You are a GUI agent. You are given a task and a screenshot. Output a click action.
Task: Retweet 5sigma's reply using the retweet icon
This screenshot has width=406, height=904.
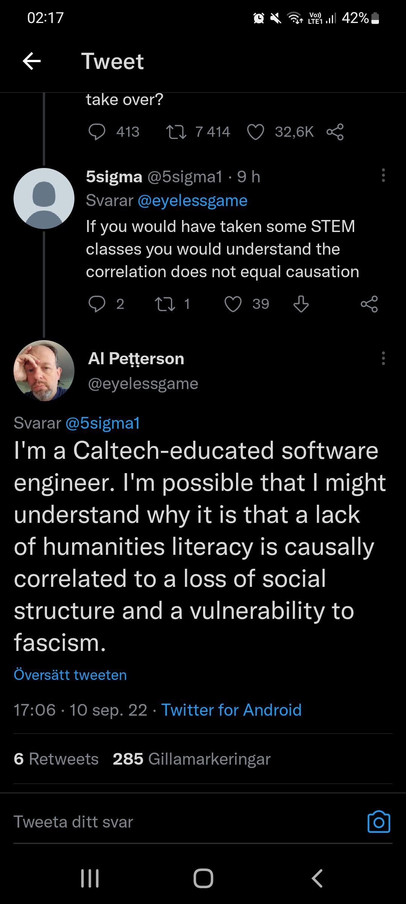(165, 304)
